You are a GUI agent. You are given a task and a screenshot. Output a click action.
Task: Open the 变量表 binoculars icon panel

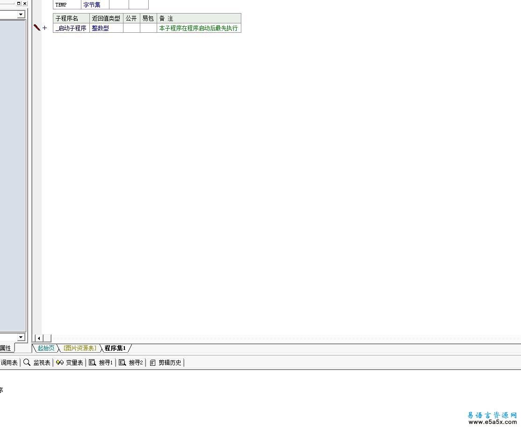(x=60, y=363)
